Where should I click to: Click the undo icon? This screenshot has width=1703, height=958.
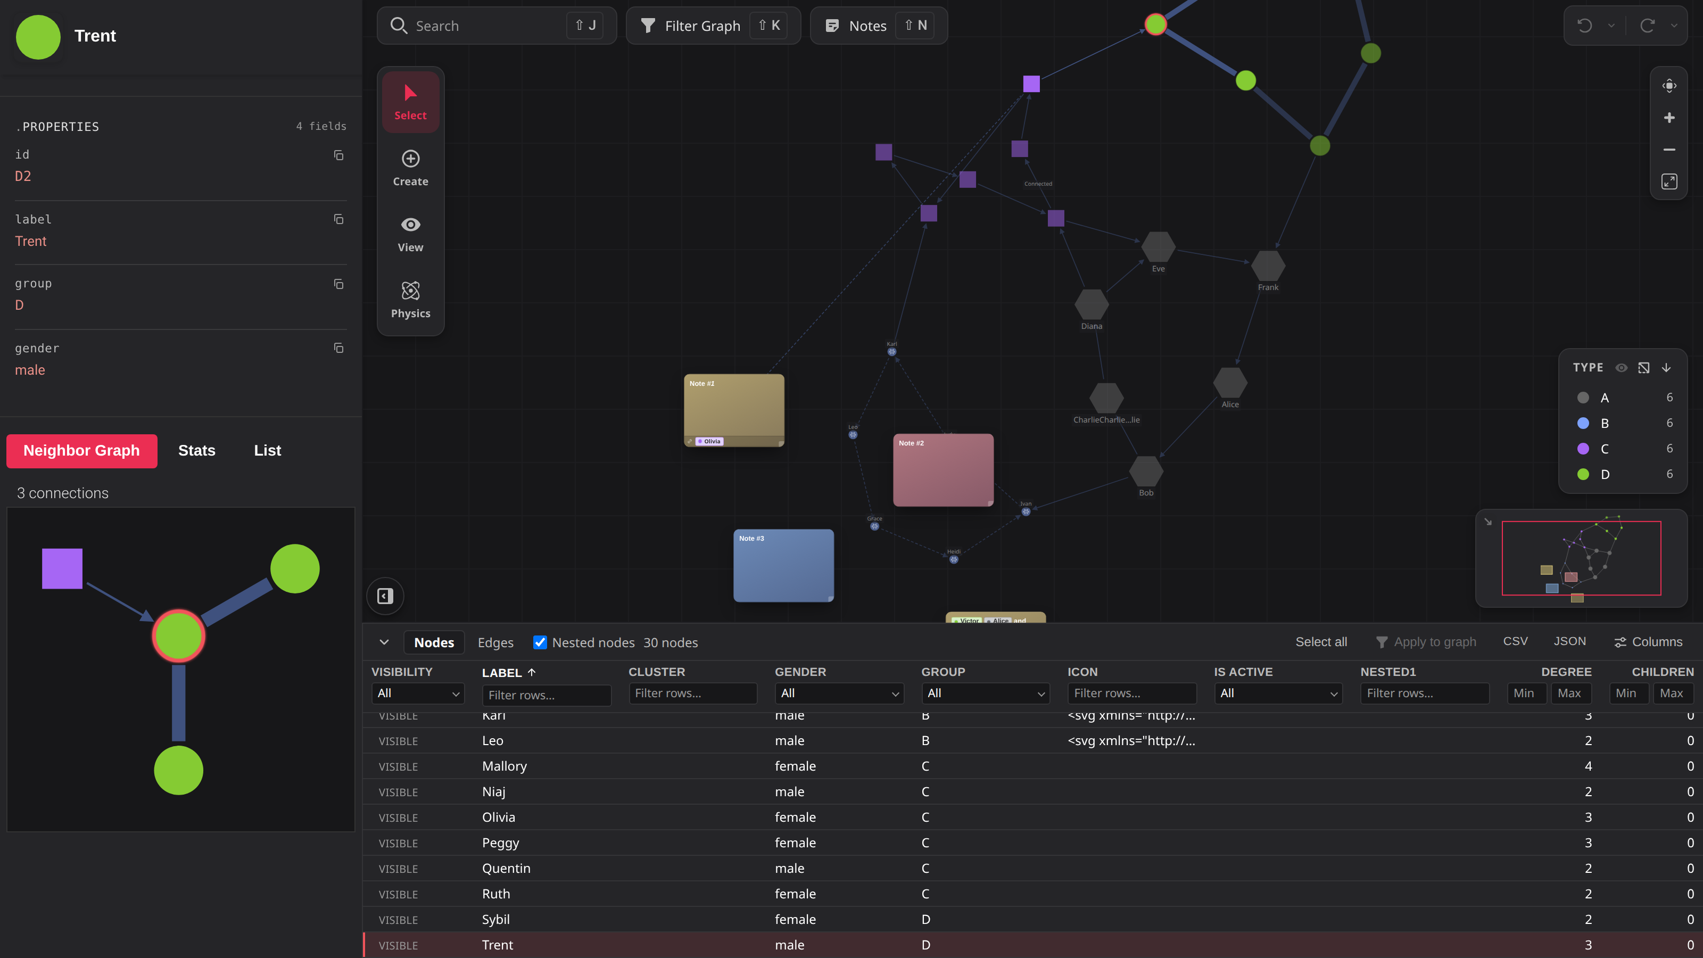(x=1585, y=26)
